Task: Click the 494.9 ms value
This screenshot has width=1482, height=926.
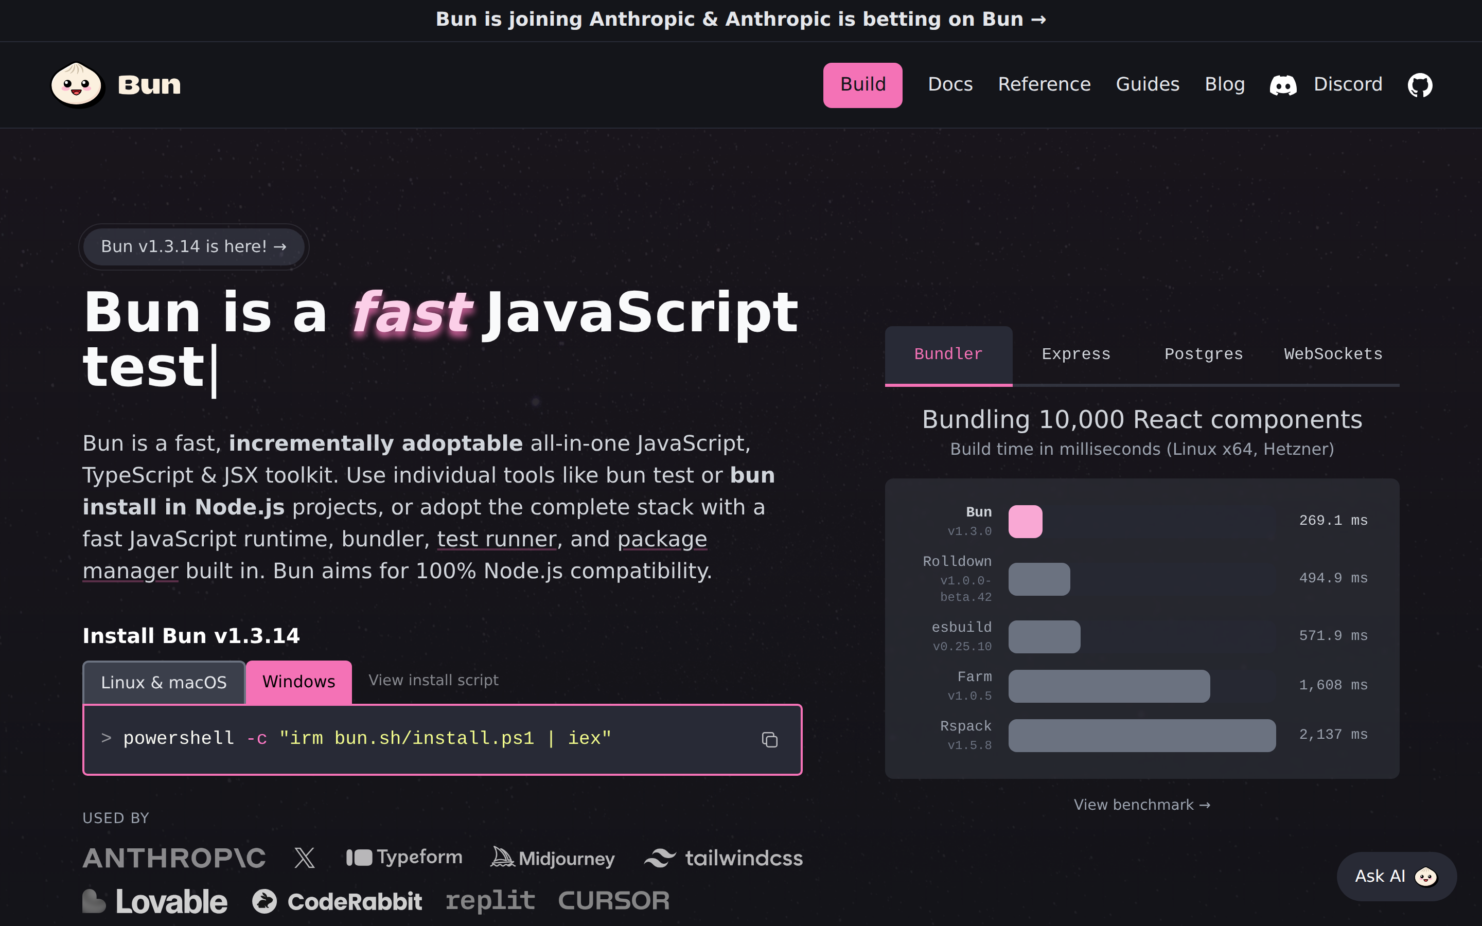Action: point(1333,578)
